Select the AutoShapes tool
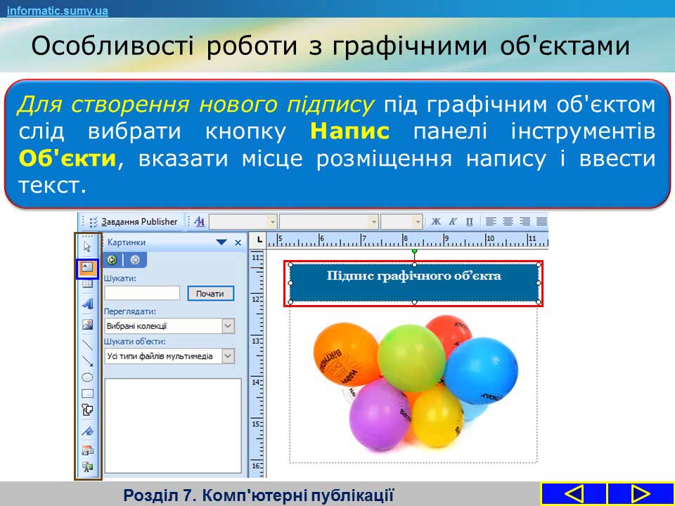This screenshot has height=506, width=675. (87, 410)
